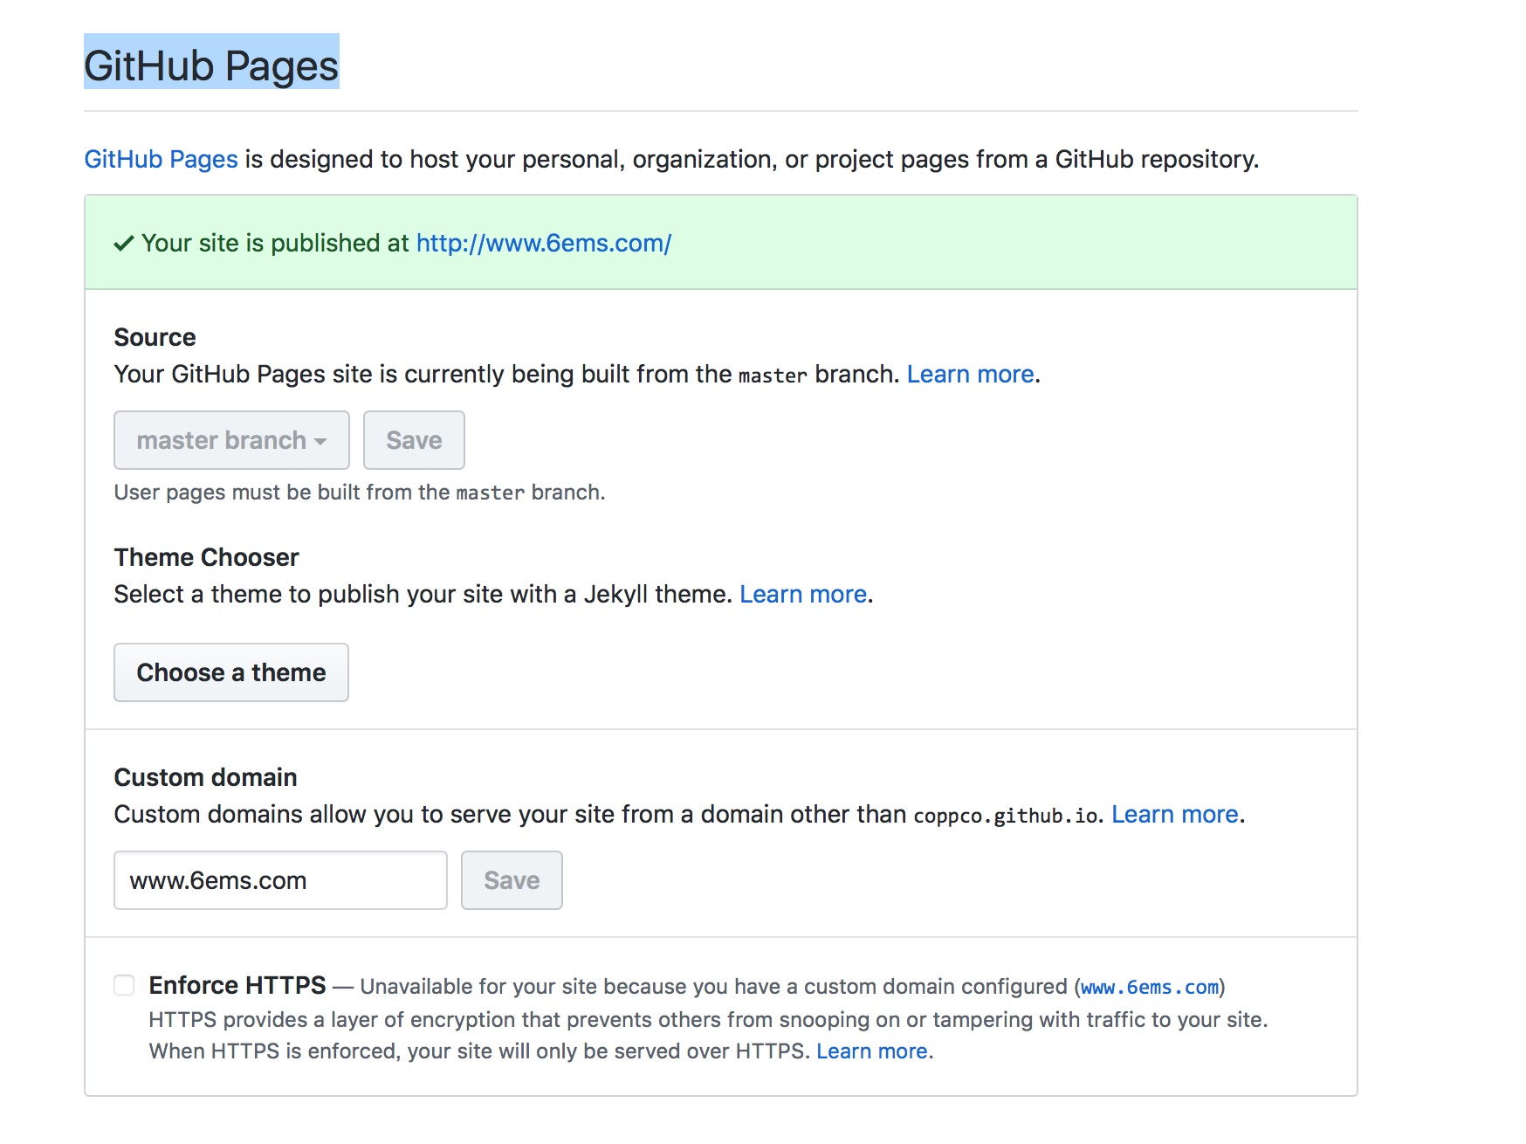Open Learn more link about HTTPS

871,1051
